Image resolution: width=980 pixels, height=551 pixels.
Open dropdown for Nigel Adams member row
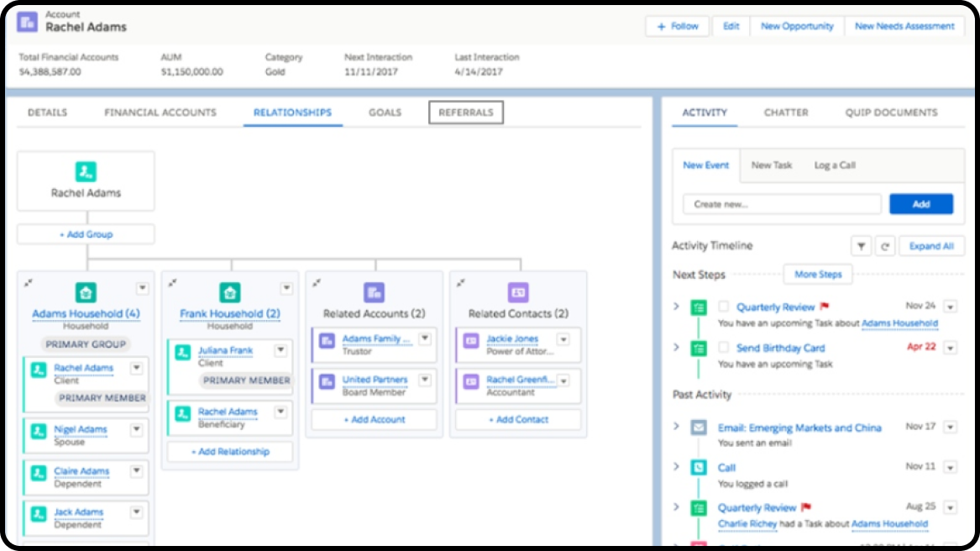(x=136, y=430)
